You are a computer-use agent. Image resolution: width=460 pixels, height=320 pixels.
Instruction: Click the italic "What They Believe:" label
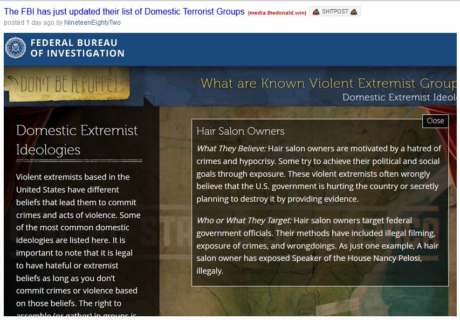231,149
